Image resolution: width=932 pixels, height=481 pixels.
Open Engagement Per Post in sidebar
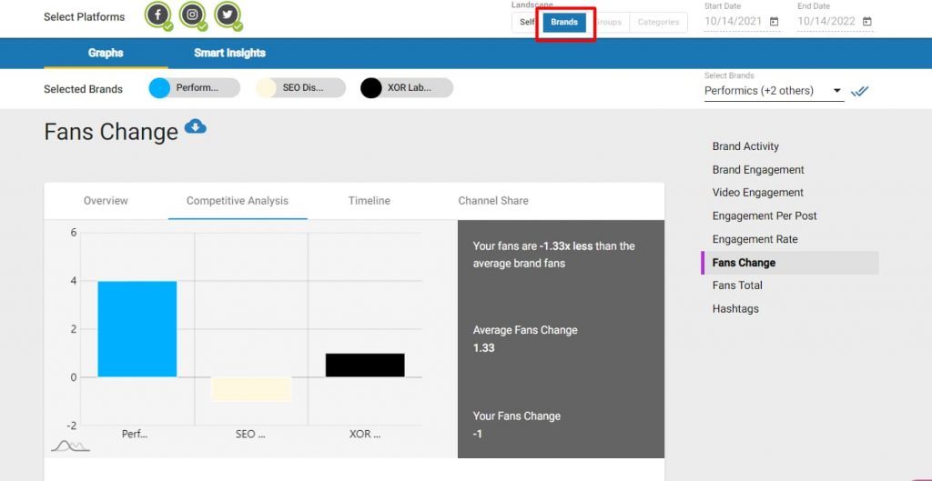[x=765, y=216]
